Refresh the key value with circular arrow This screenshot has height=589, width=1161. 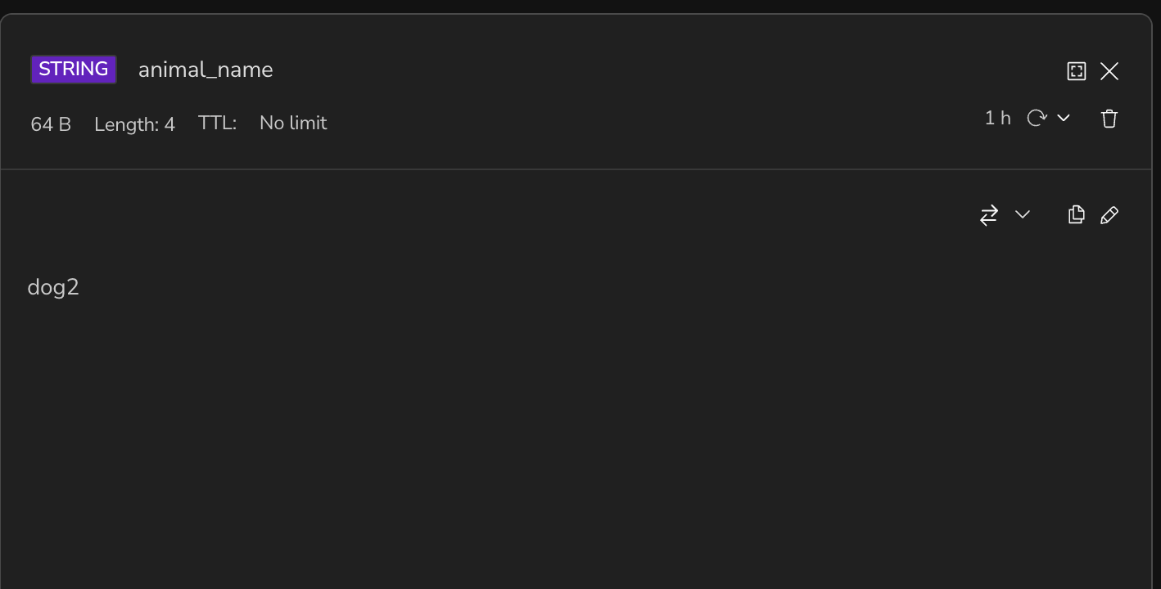point(1037,119)
